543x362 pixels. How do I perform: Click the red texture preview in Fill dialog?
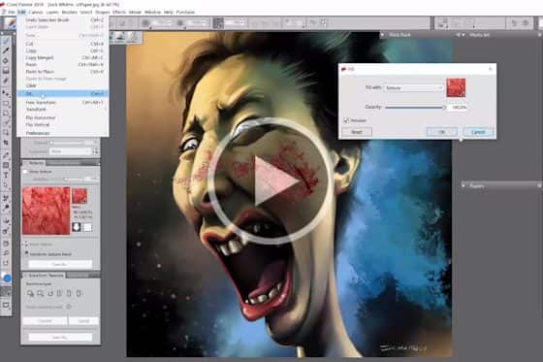click(x=456, y=87)
